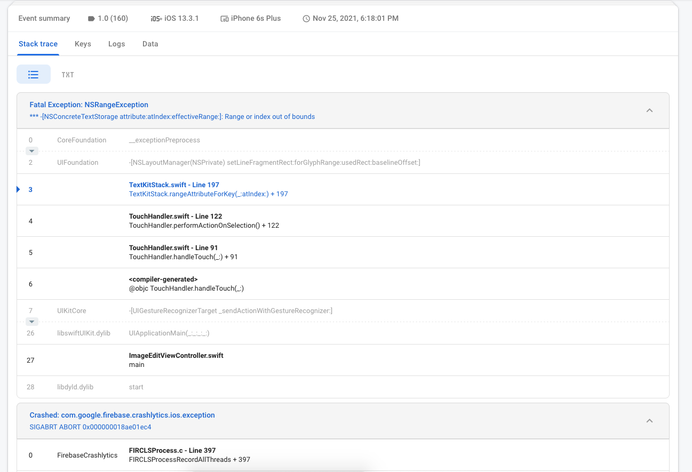The height and width of the screenshot is (472, 692).
Task: Click the Event summary label
Action: tap(44, 19)
